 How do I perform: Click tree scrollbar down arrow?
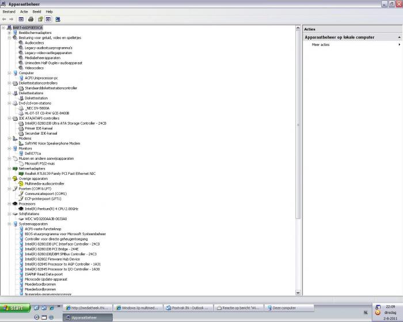tap(298, 293)
